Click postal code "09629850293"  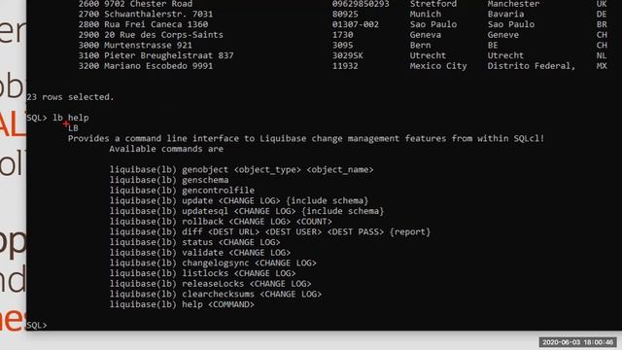click(361, 4)
